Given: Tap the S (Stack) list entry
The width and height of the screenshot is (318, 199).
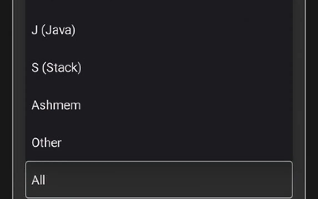Looking at the screenshot, I should [56, 68].
